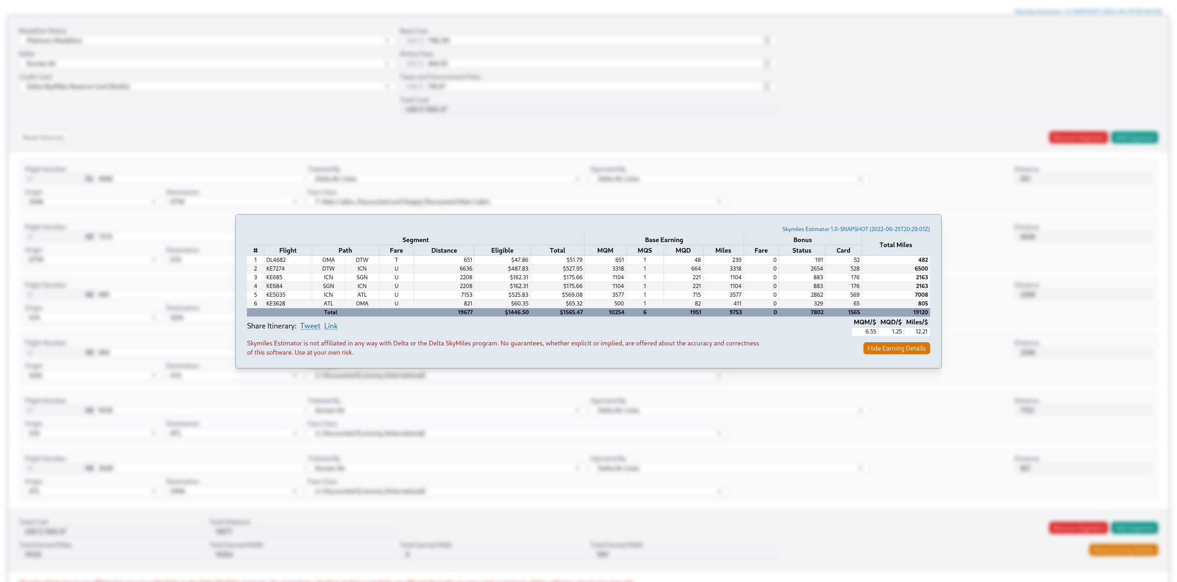Click the Hide Earning Details button

point(896,348)
